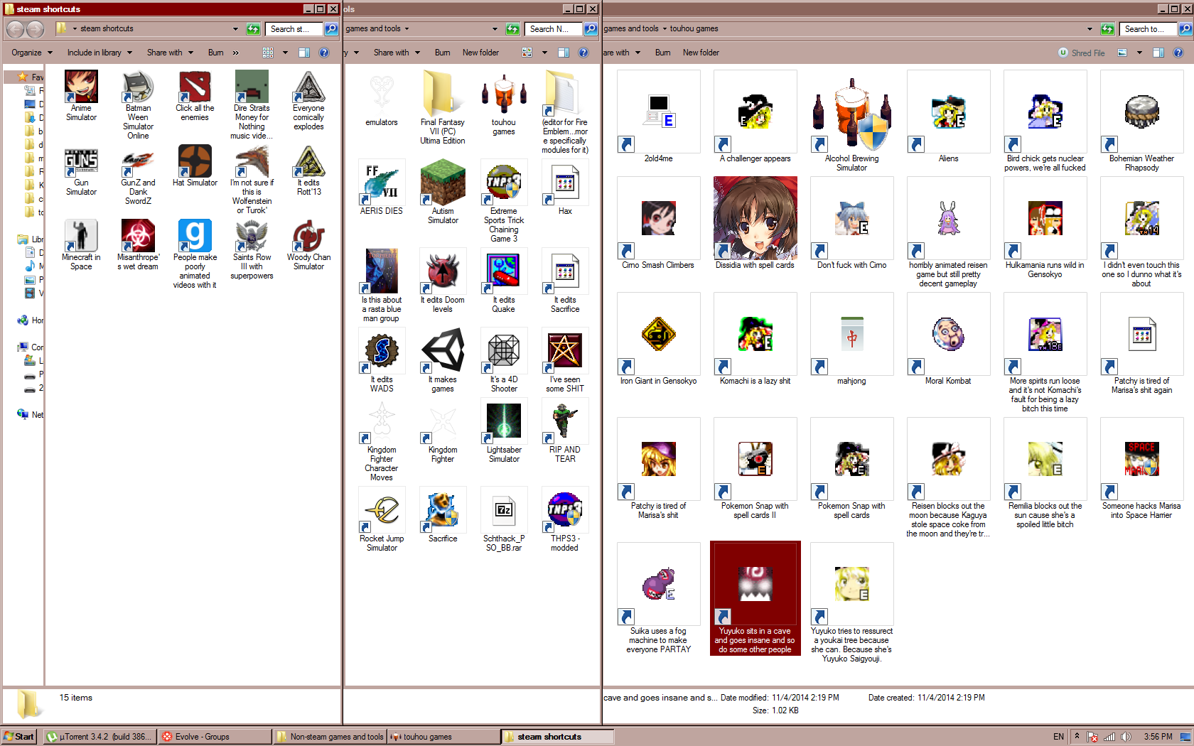1194x746 pixels.
Task: Expand address bar history dropdown for touhou games
Action: pyautogui.click(x=1090, y=29)
